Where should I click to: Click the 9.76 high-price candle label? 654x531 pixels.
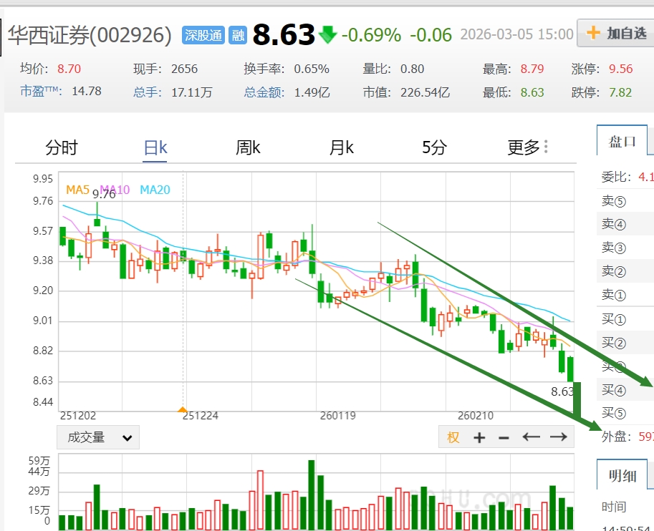coord(104,194)
